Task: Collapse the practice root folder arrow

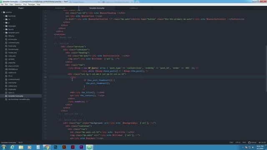Action: (2, 12)
